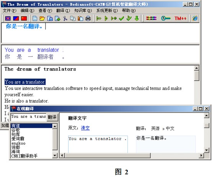Click the British flag language icon
Image resolution: width=212 pixels, height=177 pixels.
coord(8,18)
